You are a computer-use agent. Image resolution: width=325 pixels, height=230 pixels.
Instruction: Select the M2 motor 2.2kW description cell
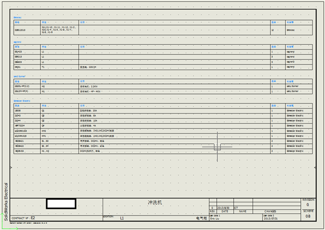click(174, 86)
